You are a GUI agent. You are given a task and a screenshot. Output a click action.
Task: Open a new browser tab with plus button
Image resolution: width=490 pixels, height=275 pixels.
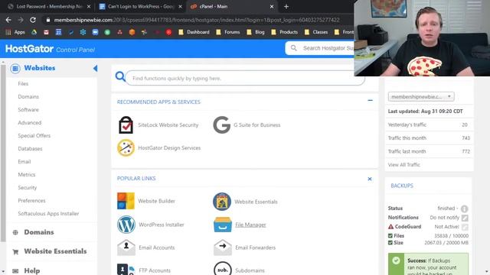click(286, 7)
